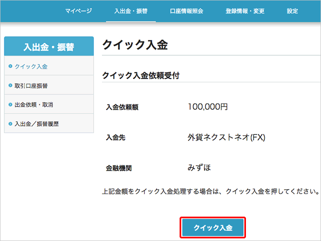Click the bullet icon beside 取引口座振替
The image size is (321, 241).
click(10, 86)
